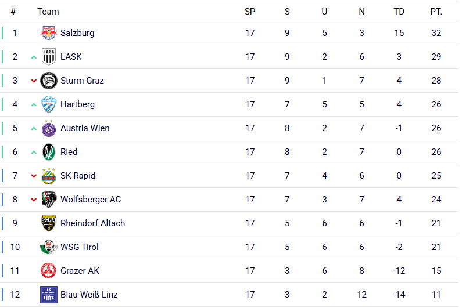Click the Blau-Weiß Linz blue badge
Viewport: 462px width, 308px height.
click(x=49, y=295)
